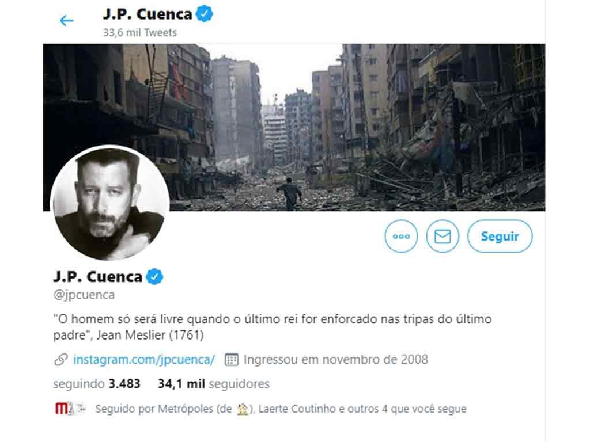Click the back arrow at top
The height and width of the screenshot is (442, 590).
tap(67, 21)
